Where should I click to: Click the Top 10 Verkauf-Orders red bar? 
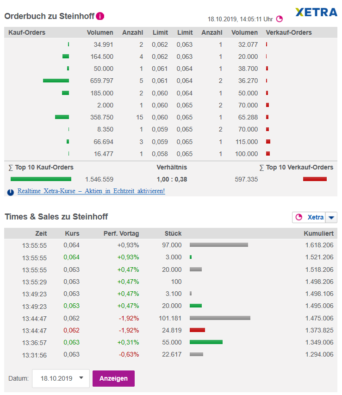pos(315,179)
